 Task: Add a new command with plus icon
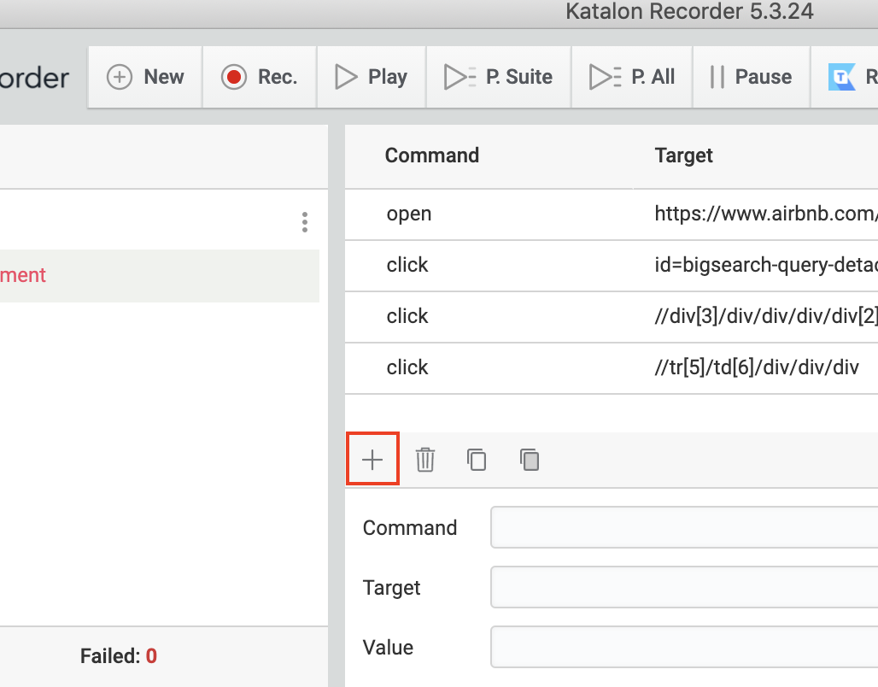click(372, 460)
